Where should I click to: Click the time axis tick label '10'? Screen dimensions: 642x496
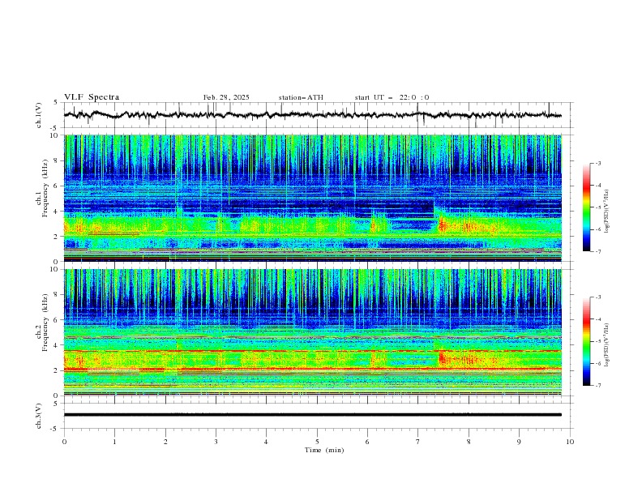pos(570,442)
